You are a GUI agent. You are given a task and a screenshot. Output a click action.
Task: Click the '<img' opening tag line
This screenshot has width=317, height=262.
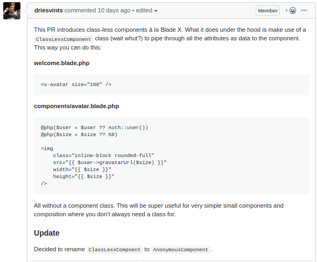[47, 148]
